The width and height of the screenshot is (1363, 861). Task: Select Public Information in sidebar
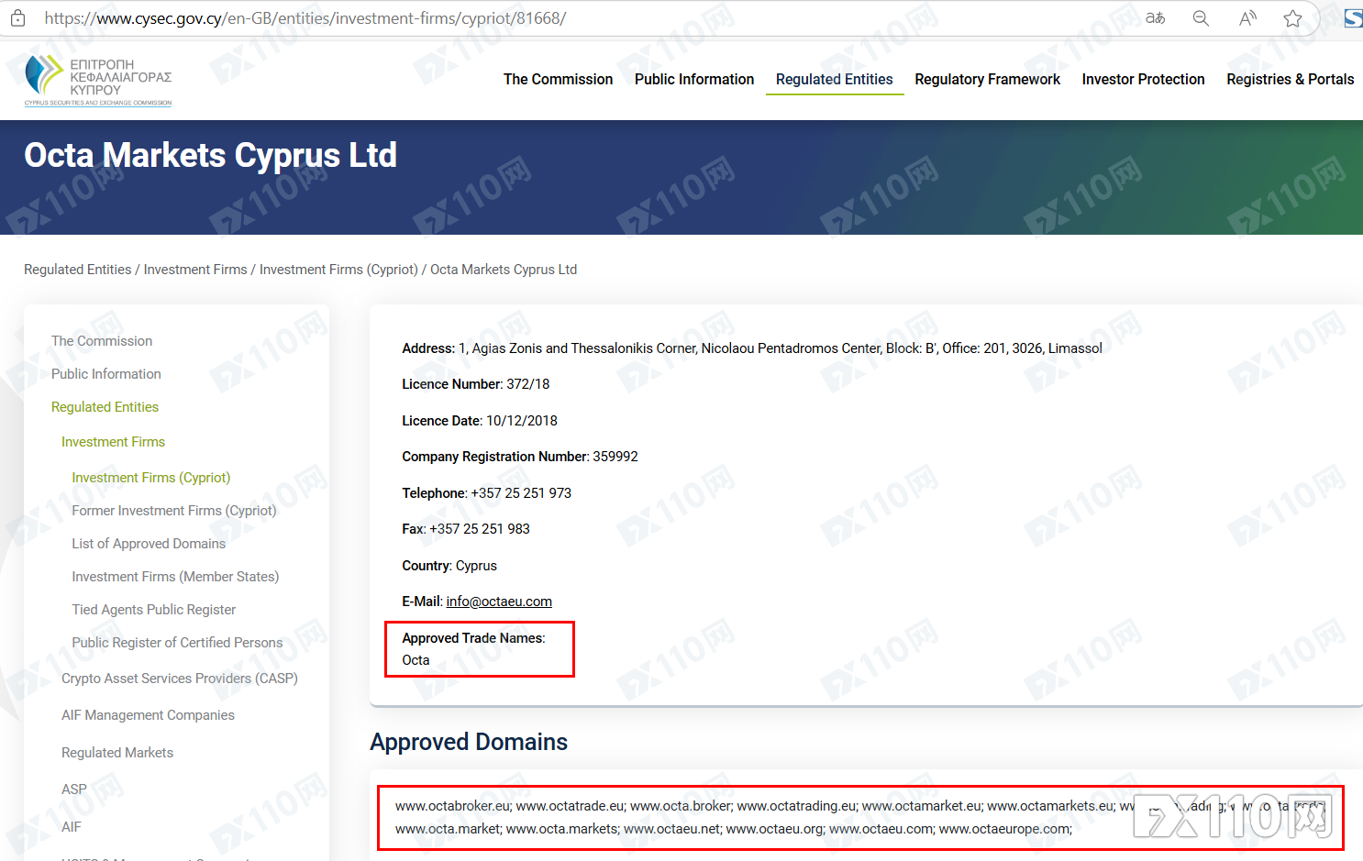click(106, 374)
